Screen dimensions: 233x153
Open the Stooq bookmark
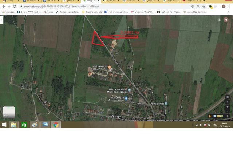coord(48,12)
